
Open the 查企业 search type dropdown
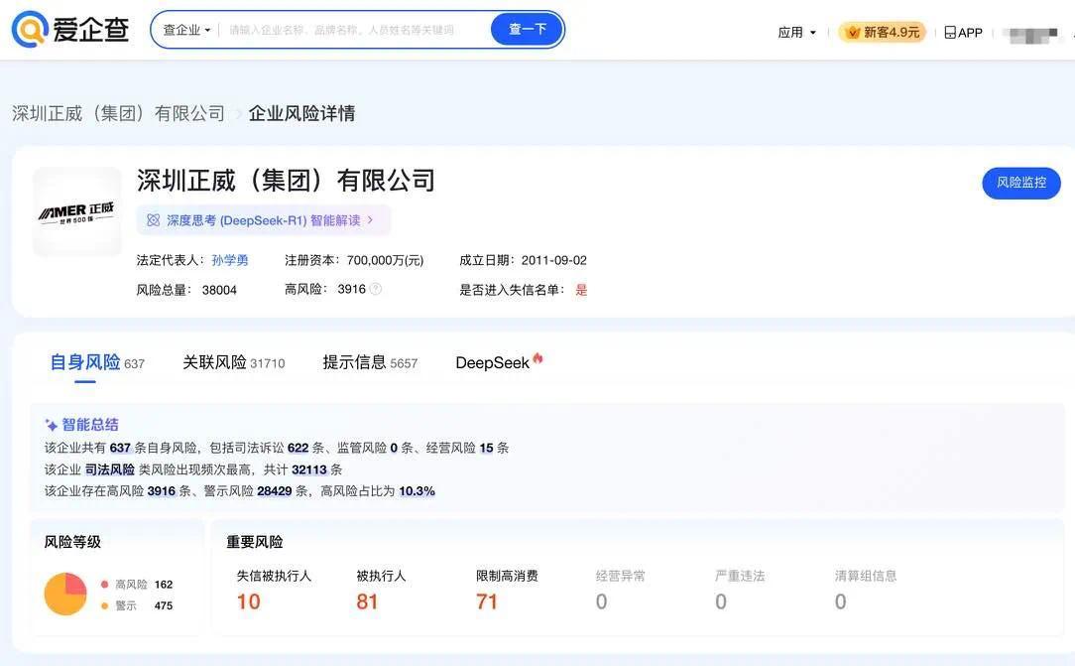pos(186,30)
